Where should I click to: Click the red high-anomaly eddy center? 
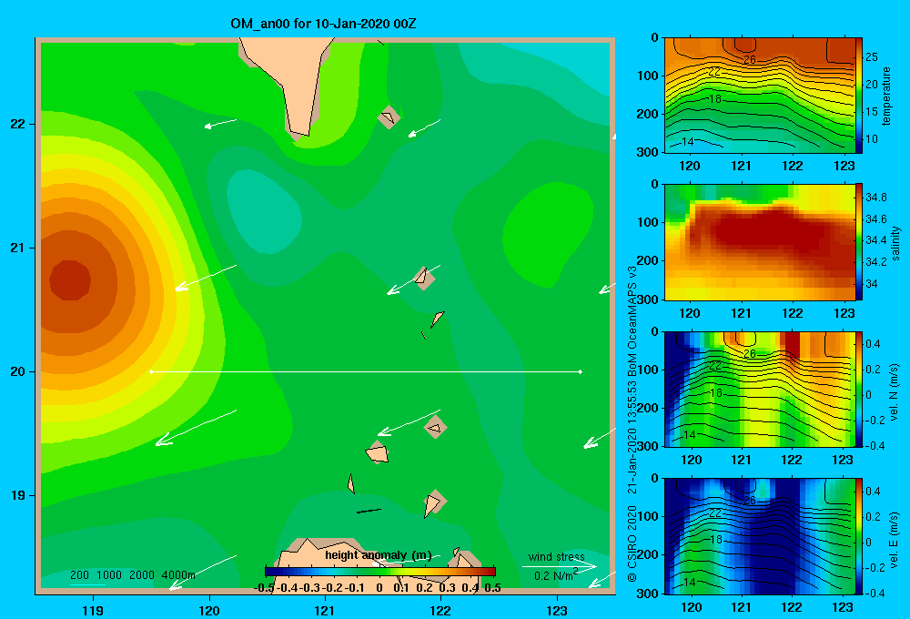[x=70, y=280]
